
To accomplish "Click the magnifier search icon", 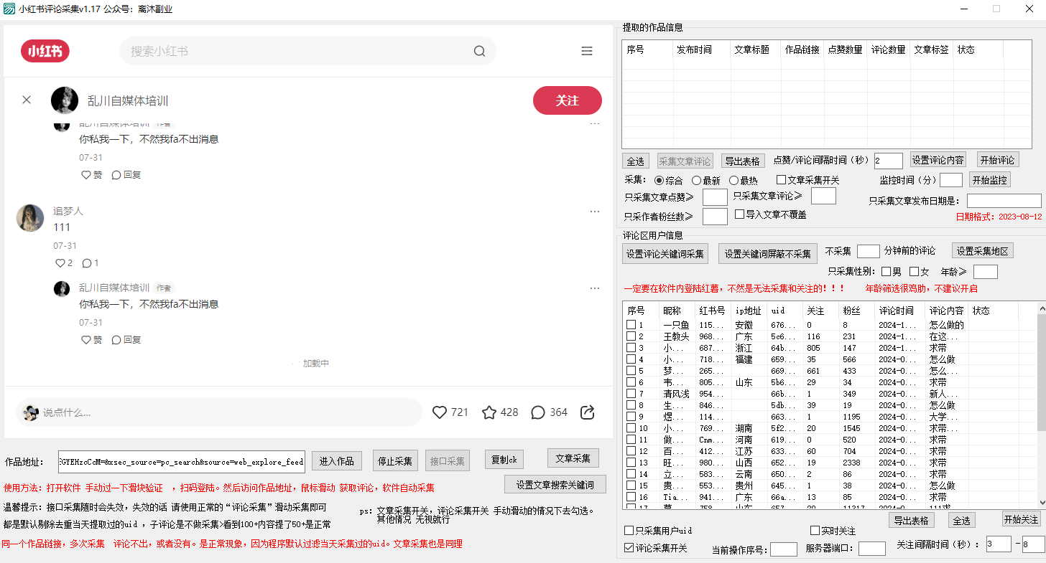I will click(x=479, y=51).
